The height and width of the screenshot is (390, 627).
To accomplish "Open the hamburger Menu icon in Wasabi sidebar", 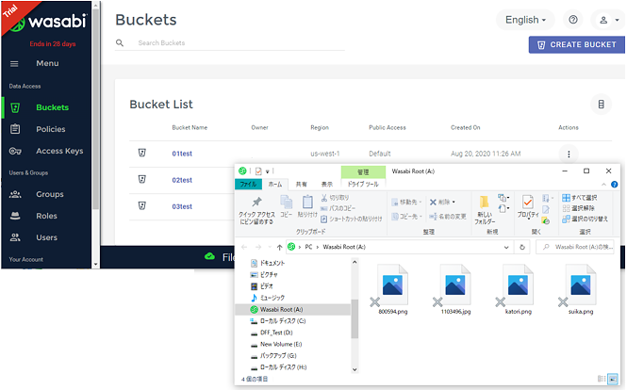I will pos(14,63).
